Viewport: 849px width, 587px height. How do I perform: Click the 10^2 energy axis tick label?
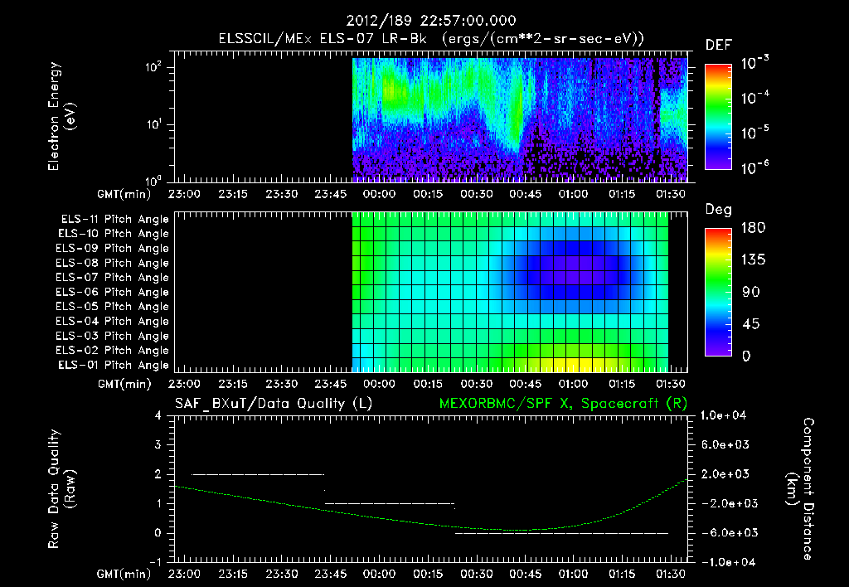pos(153,68)
